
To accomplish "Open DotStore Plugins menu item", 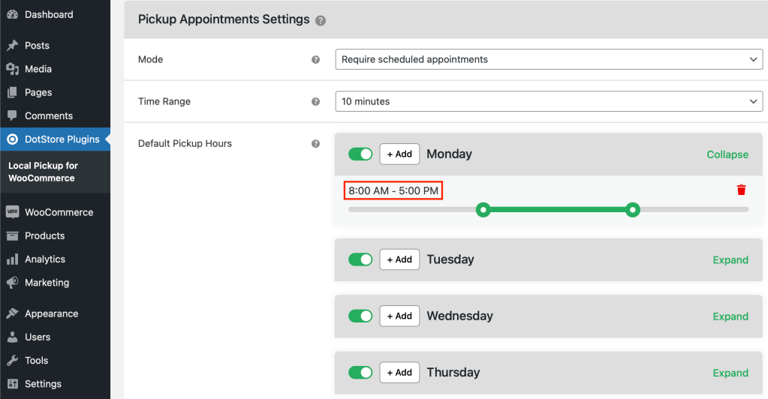I will point(55,139).
